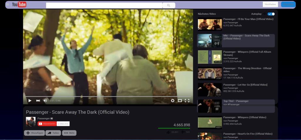The image size is (301, 140).
Task: Open the 50+ videos Mix thumbnail
Action: tap(210, 41)
